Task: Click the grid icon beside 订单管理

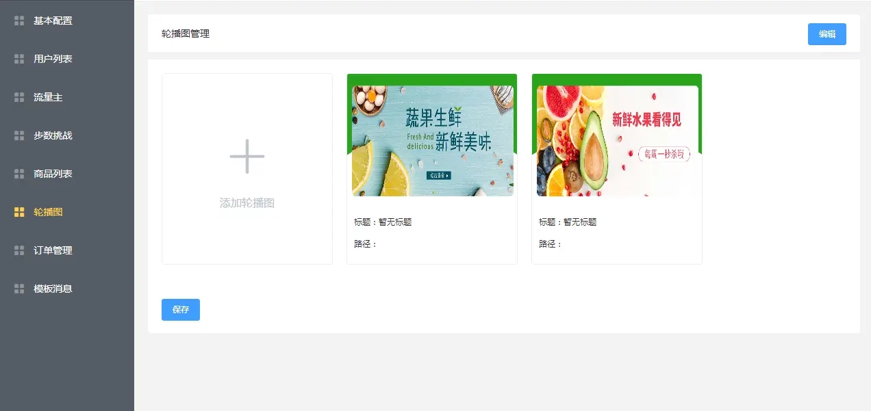Action: pos(19,250)
